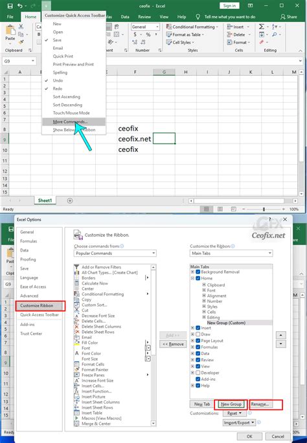
Task: Toggle the Add-ins tab checkbox
Action: (198, 379)
